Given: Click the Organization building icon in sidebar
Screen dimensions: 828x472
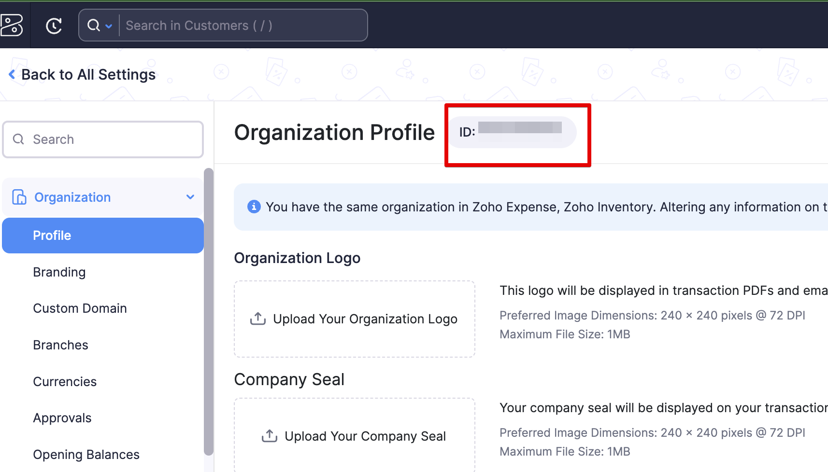Looking at the screenshot, I should coord(19,197).
